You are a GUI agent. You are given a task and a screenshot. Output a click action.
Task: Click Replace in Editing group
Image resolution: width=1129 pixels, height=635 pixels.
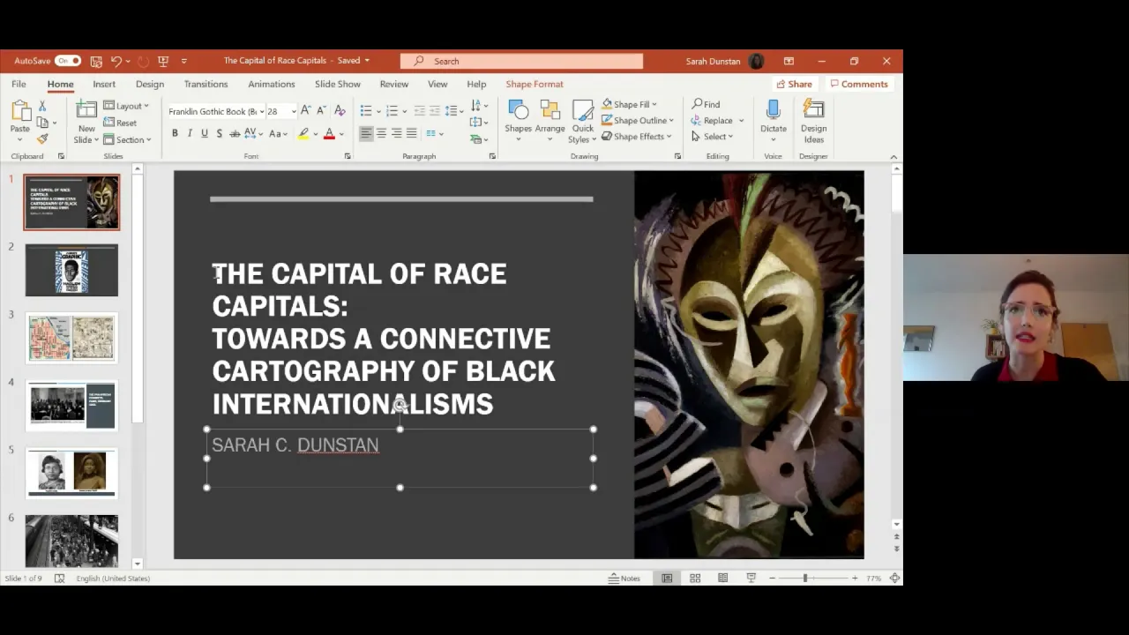click(x=717, y=120)
